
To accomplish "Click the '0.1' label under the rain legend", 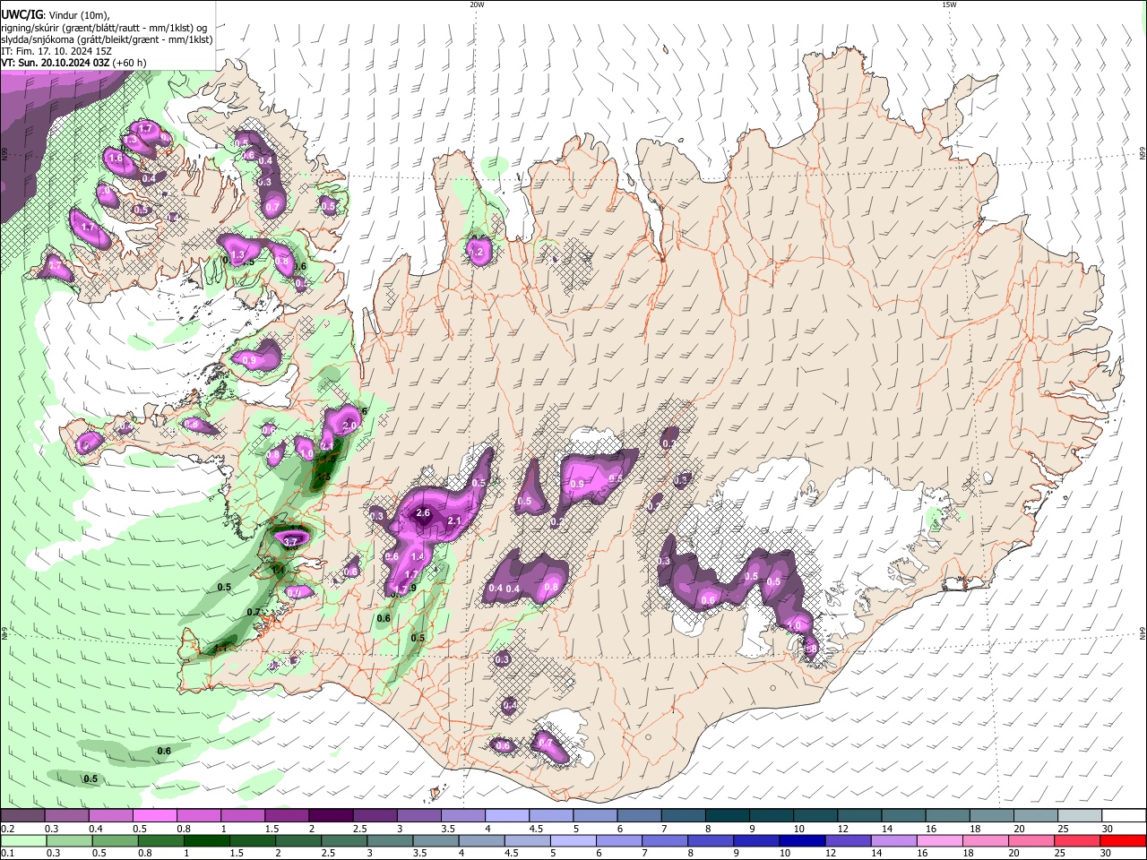I will pyautogui.click(x=7, y=854).
